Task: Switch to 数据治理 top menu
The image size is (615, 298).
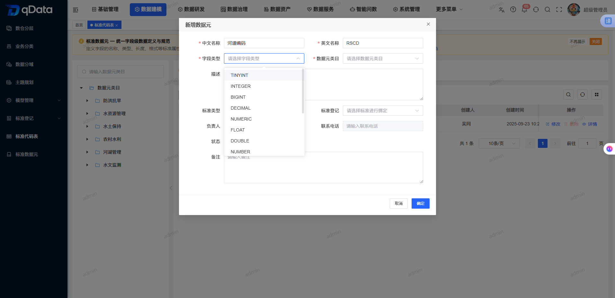Action: 234,9
